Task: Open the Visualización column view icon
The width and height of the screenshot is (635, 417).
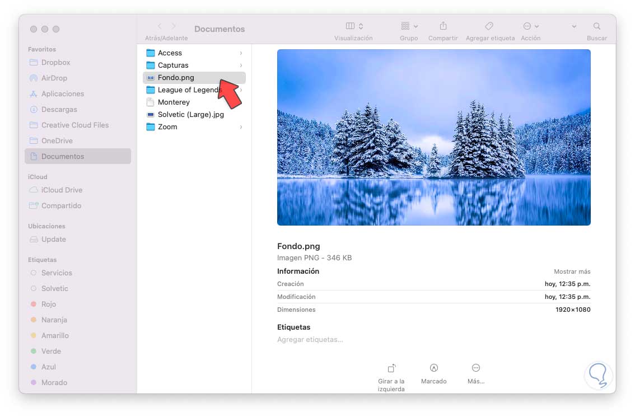Action: 350,26
